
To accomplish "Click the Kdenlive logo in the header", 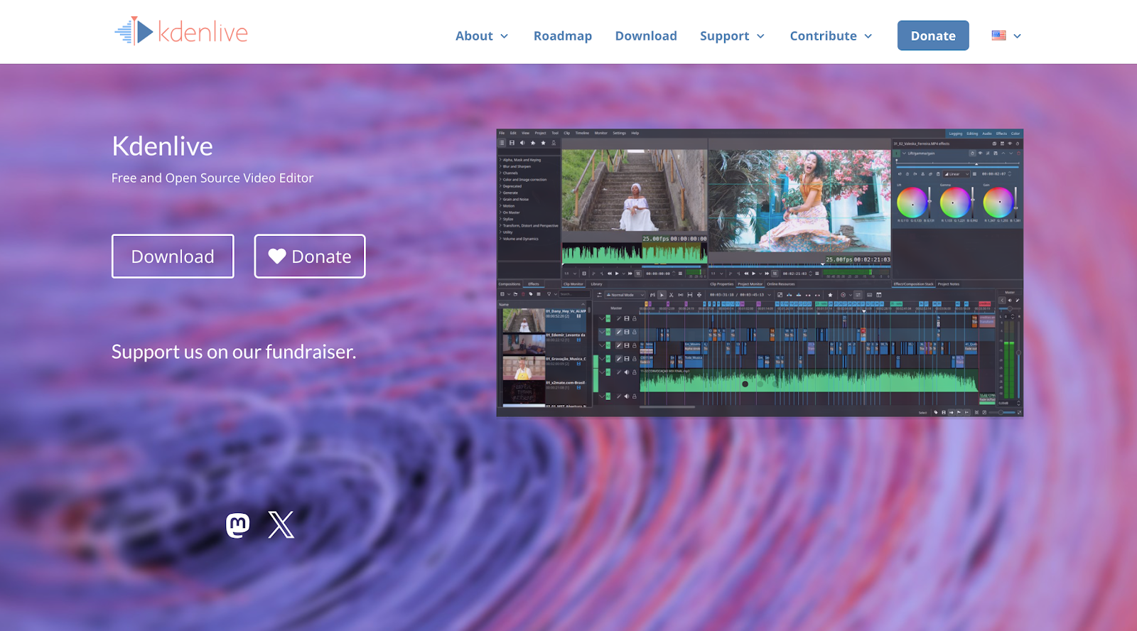I will click(x=181, y=31).
